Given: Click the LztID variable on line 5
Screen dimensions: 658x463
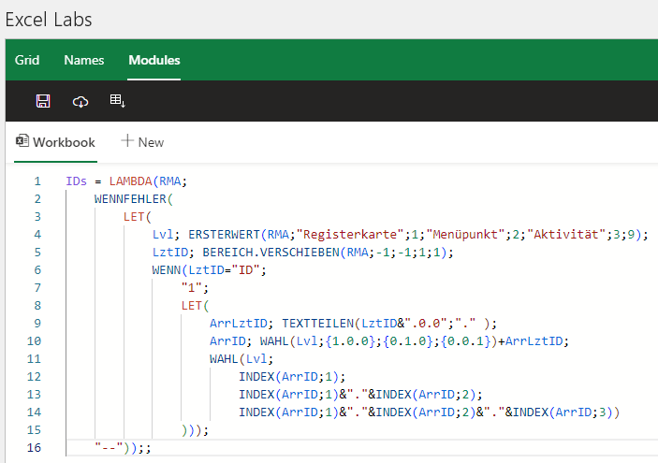Looking at the screenshot, I should click(x=170, y=252).
